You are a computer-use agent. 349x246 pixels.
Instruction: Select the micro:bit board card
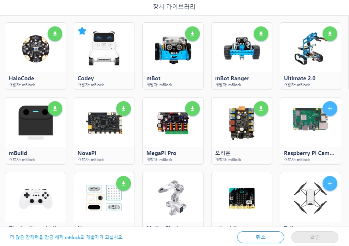pos(242,199)
